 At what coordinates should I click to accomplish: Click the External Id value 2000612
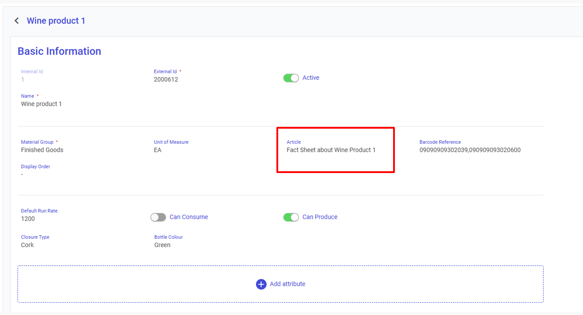point(166,79)
